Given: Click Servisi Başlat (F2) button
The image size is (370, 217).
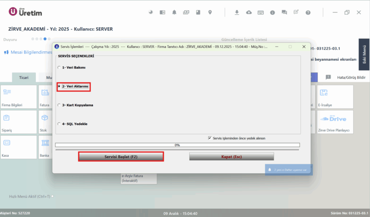Looking at the screenshot, I should tap(121, 156).
